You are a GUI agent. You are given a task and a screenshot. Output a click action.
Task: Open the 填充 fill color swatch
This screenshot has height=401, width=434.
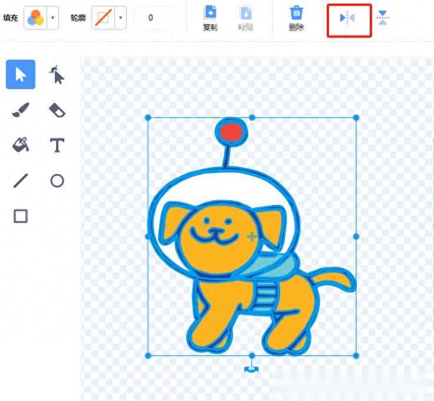35,18
